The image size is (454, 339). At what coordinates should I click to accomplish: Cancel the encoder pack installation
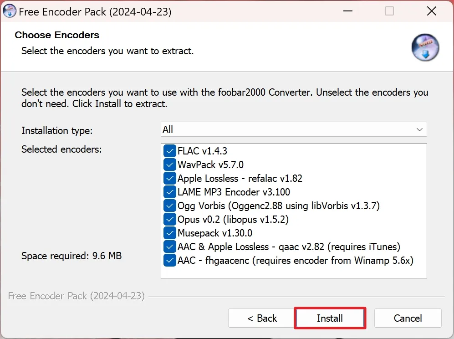pyautogui.click(x=408, y=318)
